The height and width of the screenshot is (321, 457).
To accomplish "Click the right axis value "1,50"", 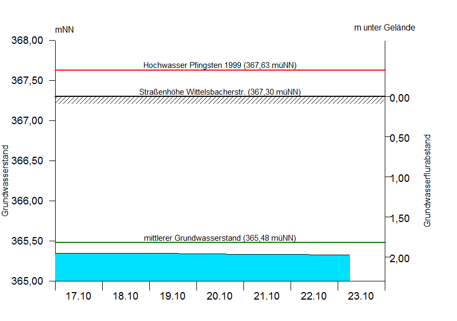I will click(400, 218).
